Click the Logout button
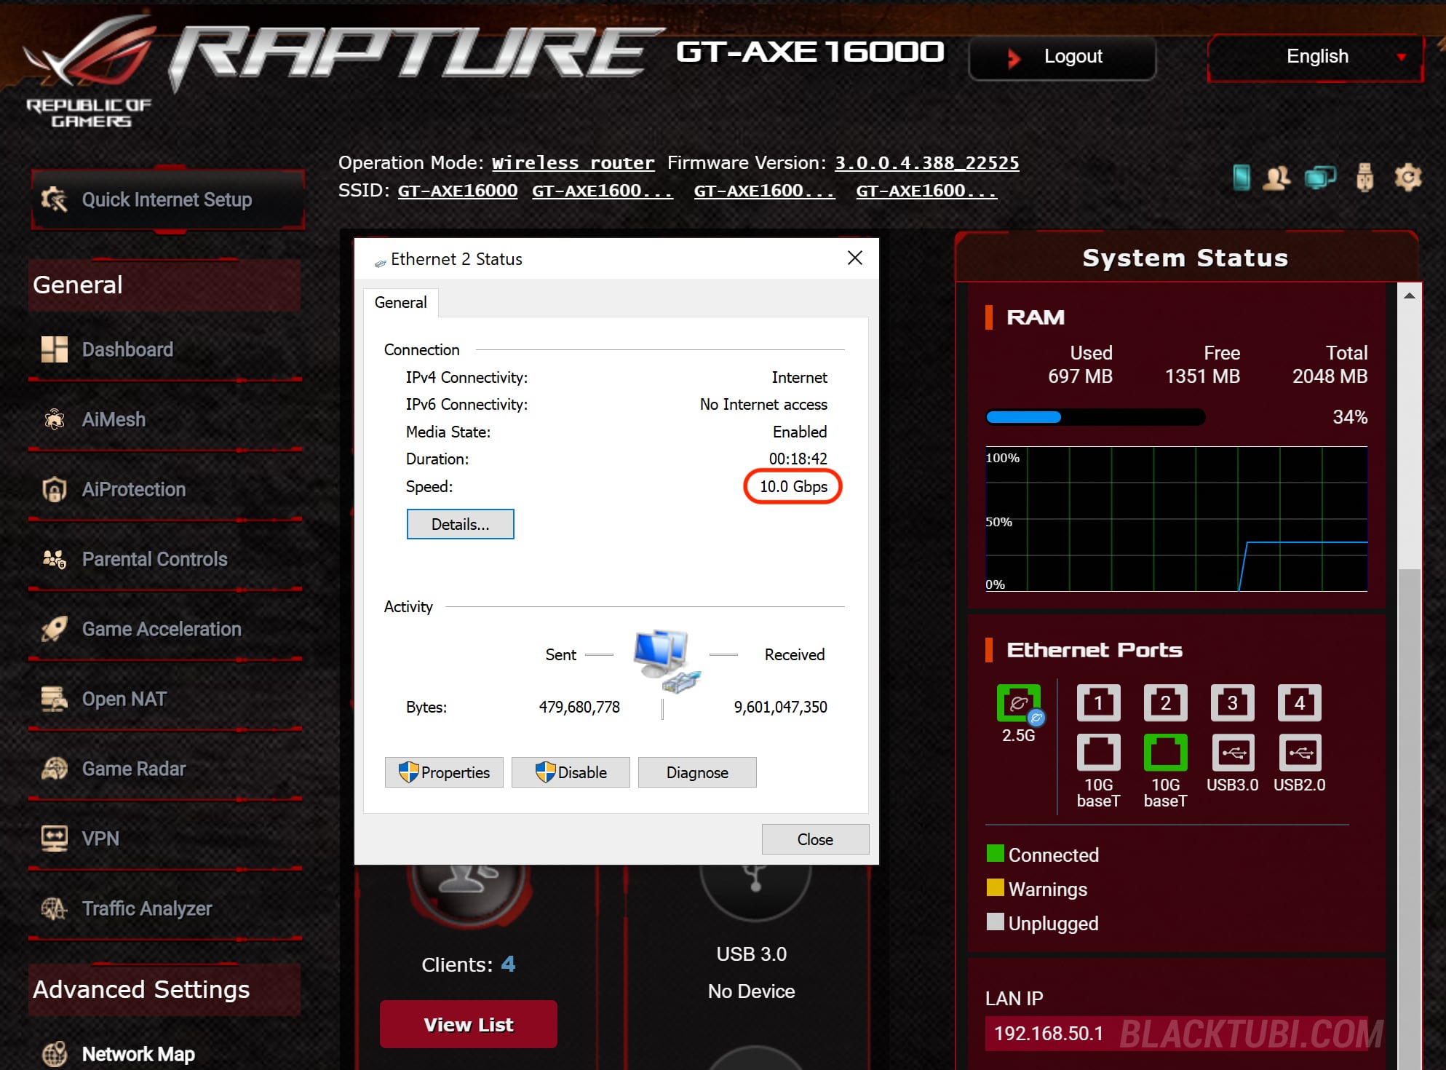The height and width of the screenshot is (1070, 1446). (1062, 57)
